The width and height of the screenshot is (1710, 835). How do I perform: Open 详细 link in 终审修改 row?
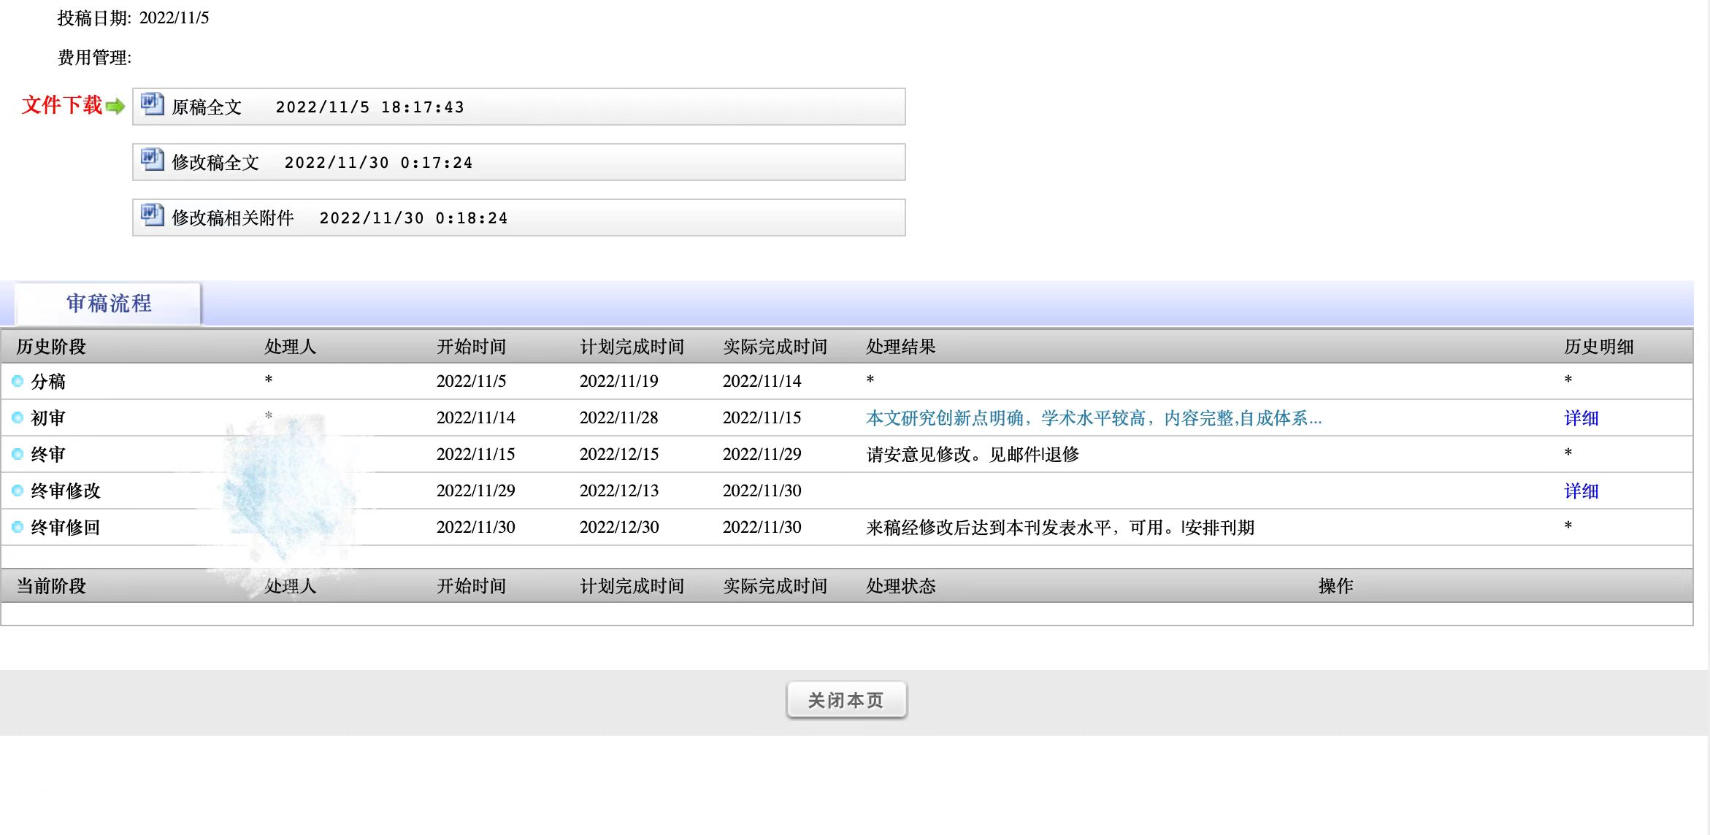tap(1581, 491)
